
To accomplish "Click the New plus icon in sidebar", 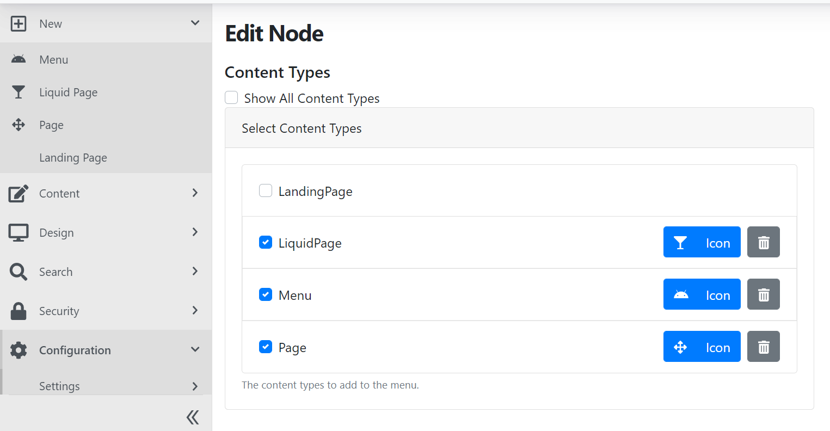I will pyautogui.click(x=19, y=23).
